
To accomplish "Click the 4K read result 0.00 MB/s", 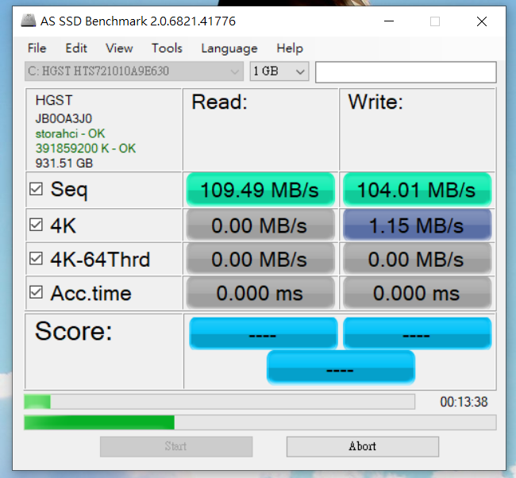I will tap(260, 226).
